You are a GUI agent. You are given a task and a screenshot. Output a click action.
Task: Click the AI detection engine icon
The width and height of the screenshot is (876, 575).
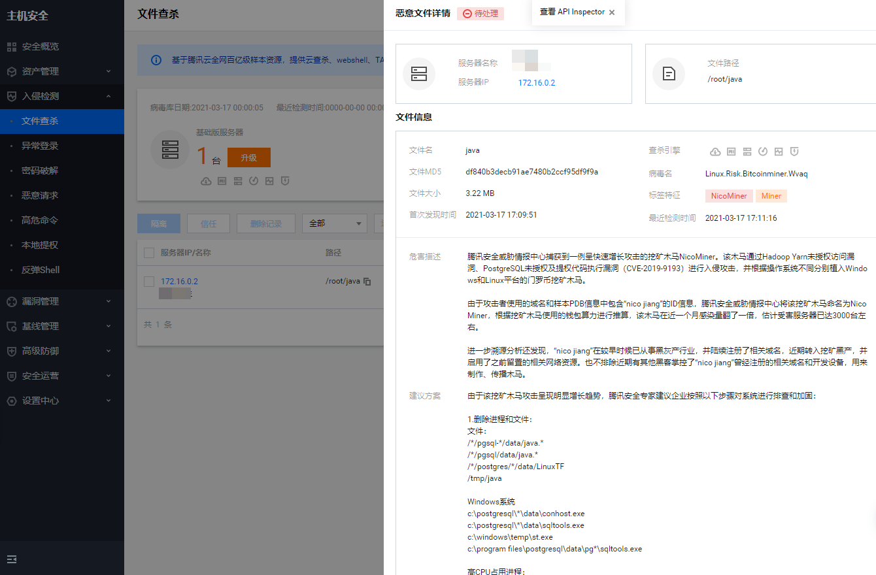click(731, 151)
